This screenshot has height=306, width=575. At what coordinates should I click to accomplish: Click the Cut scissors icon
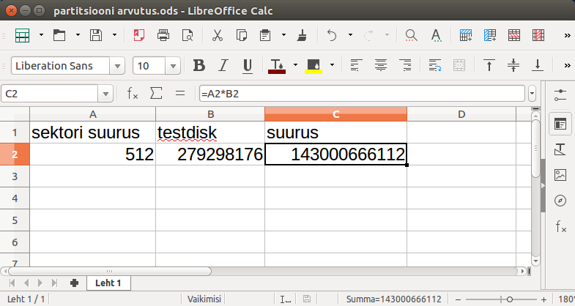[x=217, y=34]
